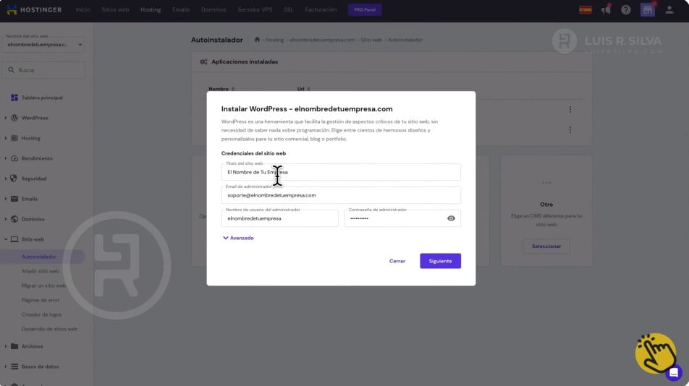Open Añadir sitio web in sidebar
Viewport: 689px width, 386px height.
pyautogui.click(x=40, y=271)
